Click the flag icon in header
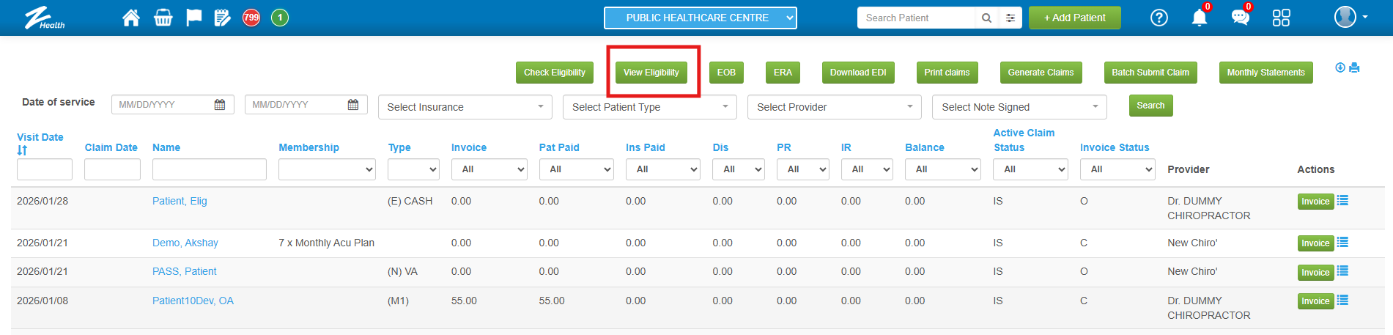This screenshot has height=335, width=1393. pyautogui.click(x=193, y=18)
